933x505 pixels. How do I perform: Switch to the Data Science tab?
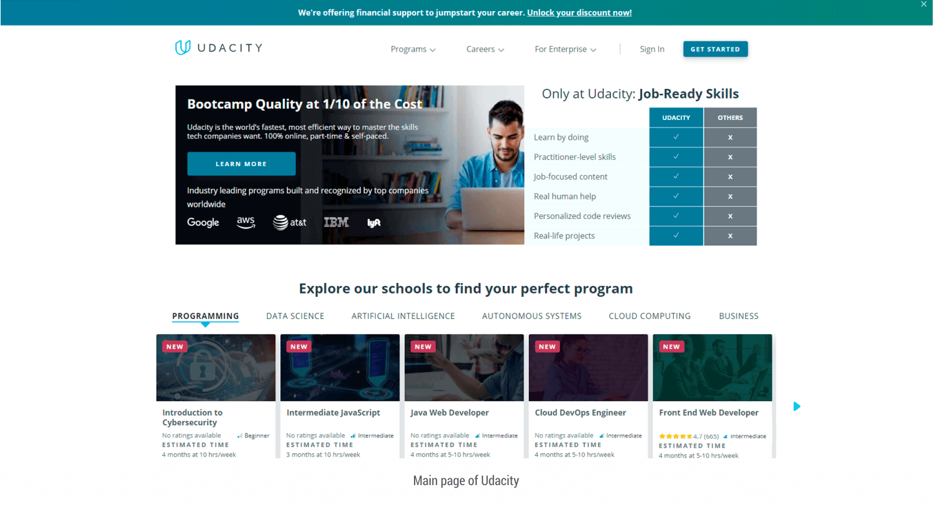[x=295, y=316]
